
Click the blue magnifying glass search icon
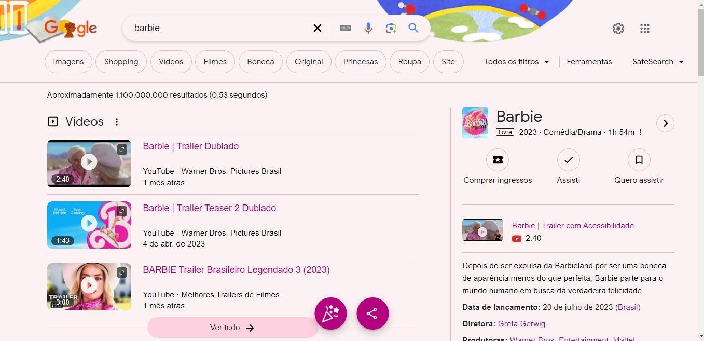tap(413, 28)
